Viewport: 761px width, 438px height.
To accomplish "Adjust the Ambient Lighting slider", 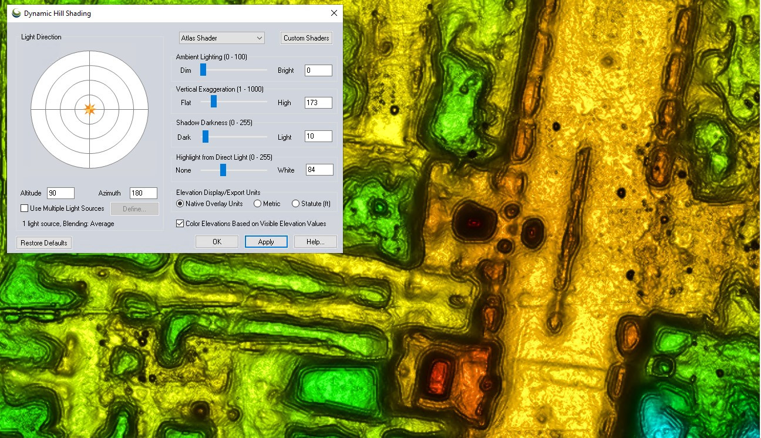I will coord(203,70).
